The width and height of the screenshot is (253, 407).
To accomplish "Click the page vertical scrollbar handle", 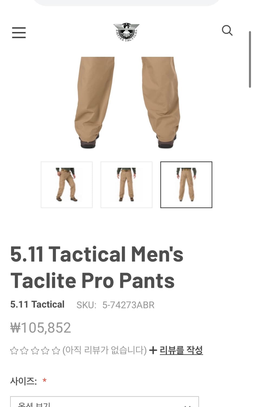I will [x=250, y=59].
